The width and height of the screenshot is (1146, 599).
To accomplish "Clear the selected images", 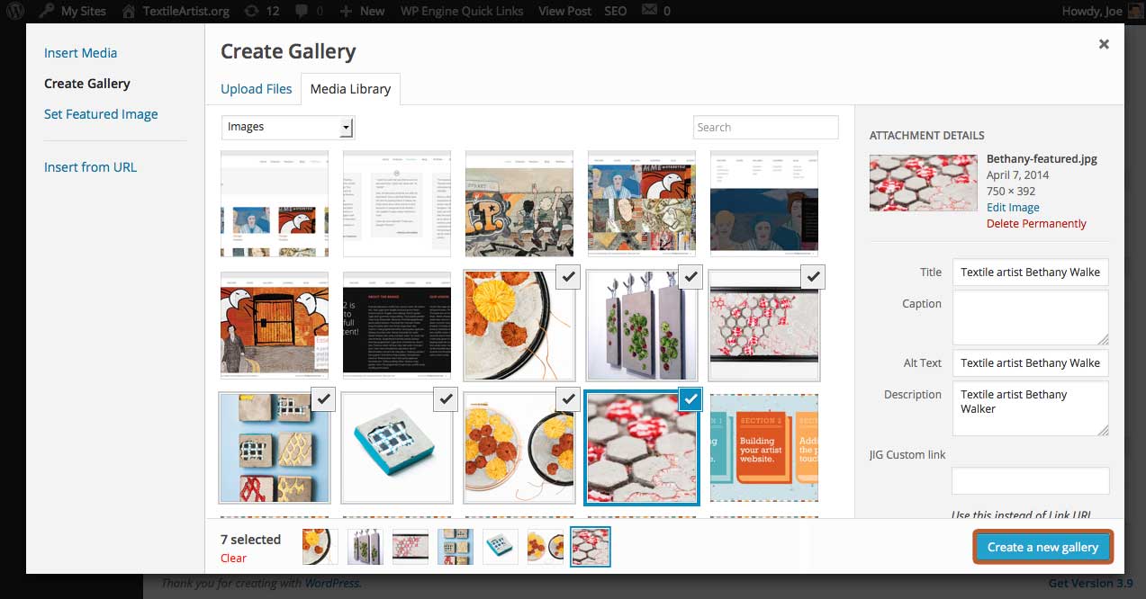I will 233,559.
